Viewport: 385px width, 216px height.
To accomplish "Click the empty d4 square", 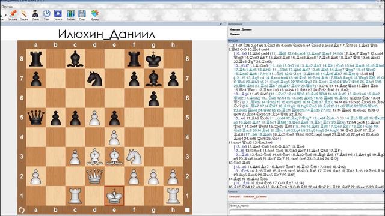I will (x=95, y=137).
